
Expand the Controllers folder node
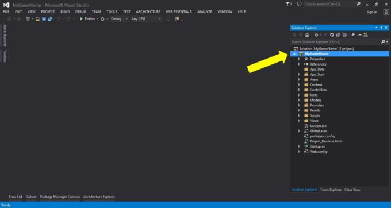299,90
